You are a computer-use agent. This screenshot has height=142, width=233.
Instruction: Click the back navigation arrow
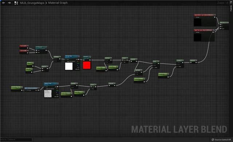[x=3, y=3]
